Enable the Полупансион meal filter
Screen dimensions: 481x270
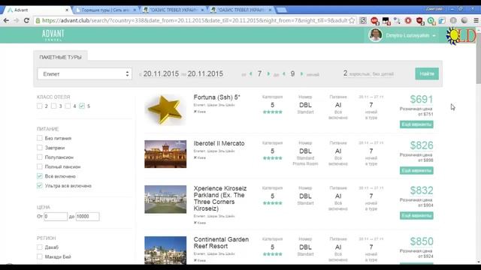[x=40, y=157]
